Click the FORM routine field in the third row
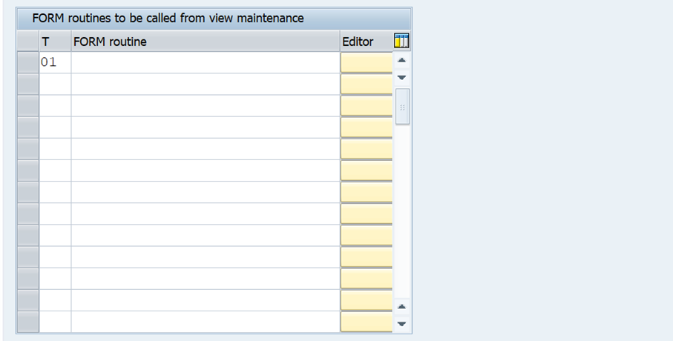Viewport: 673px width, 341px height. 205,105
